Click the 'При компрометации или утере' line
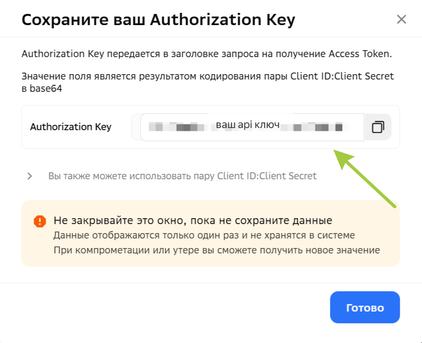Image resolution: width=422 pixels, height=343 pixels. pos(217,250)
